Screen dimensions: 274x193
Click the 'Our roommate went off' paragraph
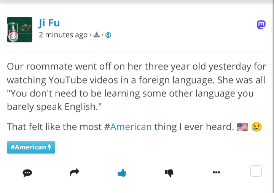(x=136, y=87)
